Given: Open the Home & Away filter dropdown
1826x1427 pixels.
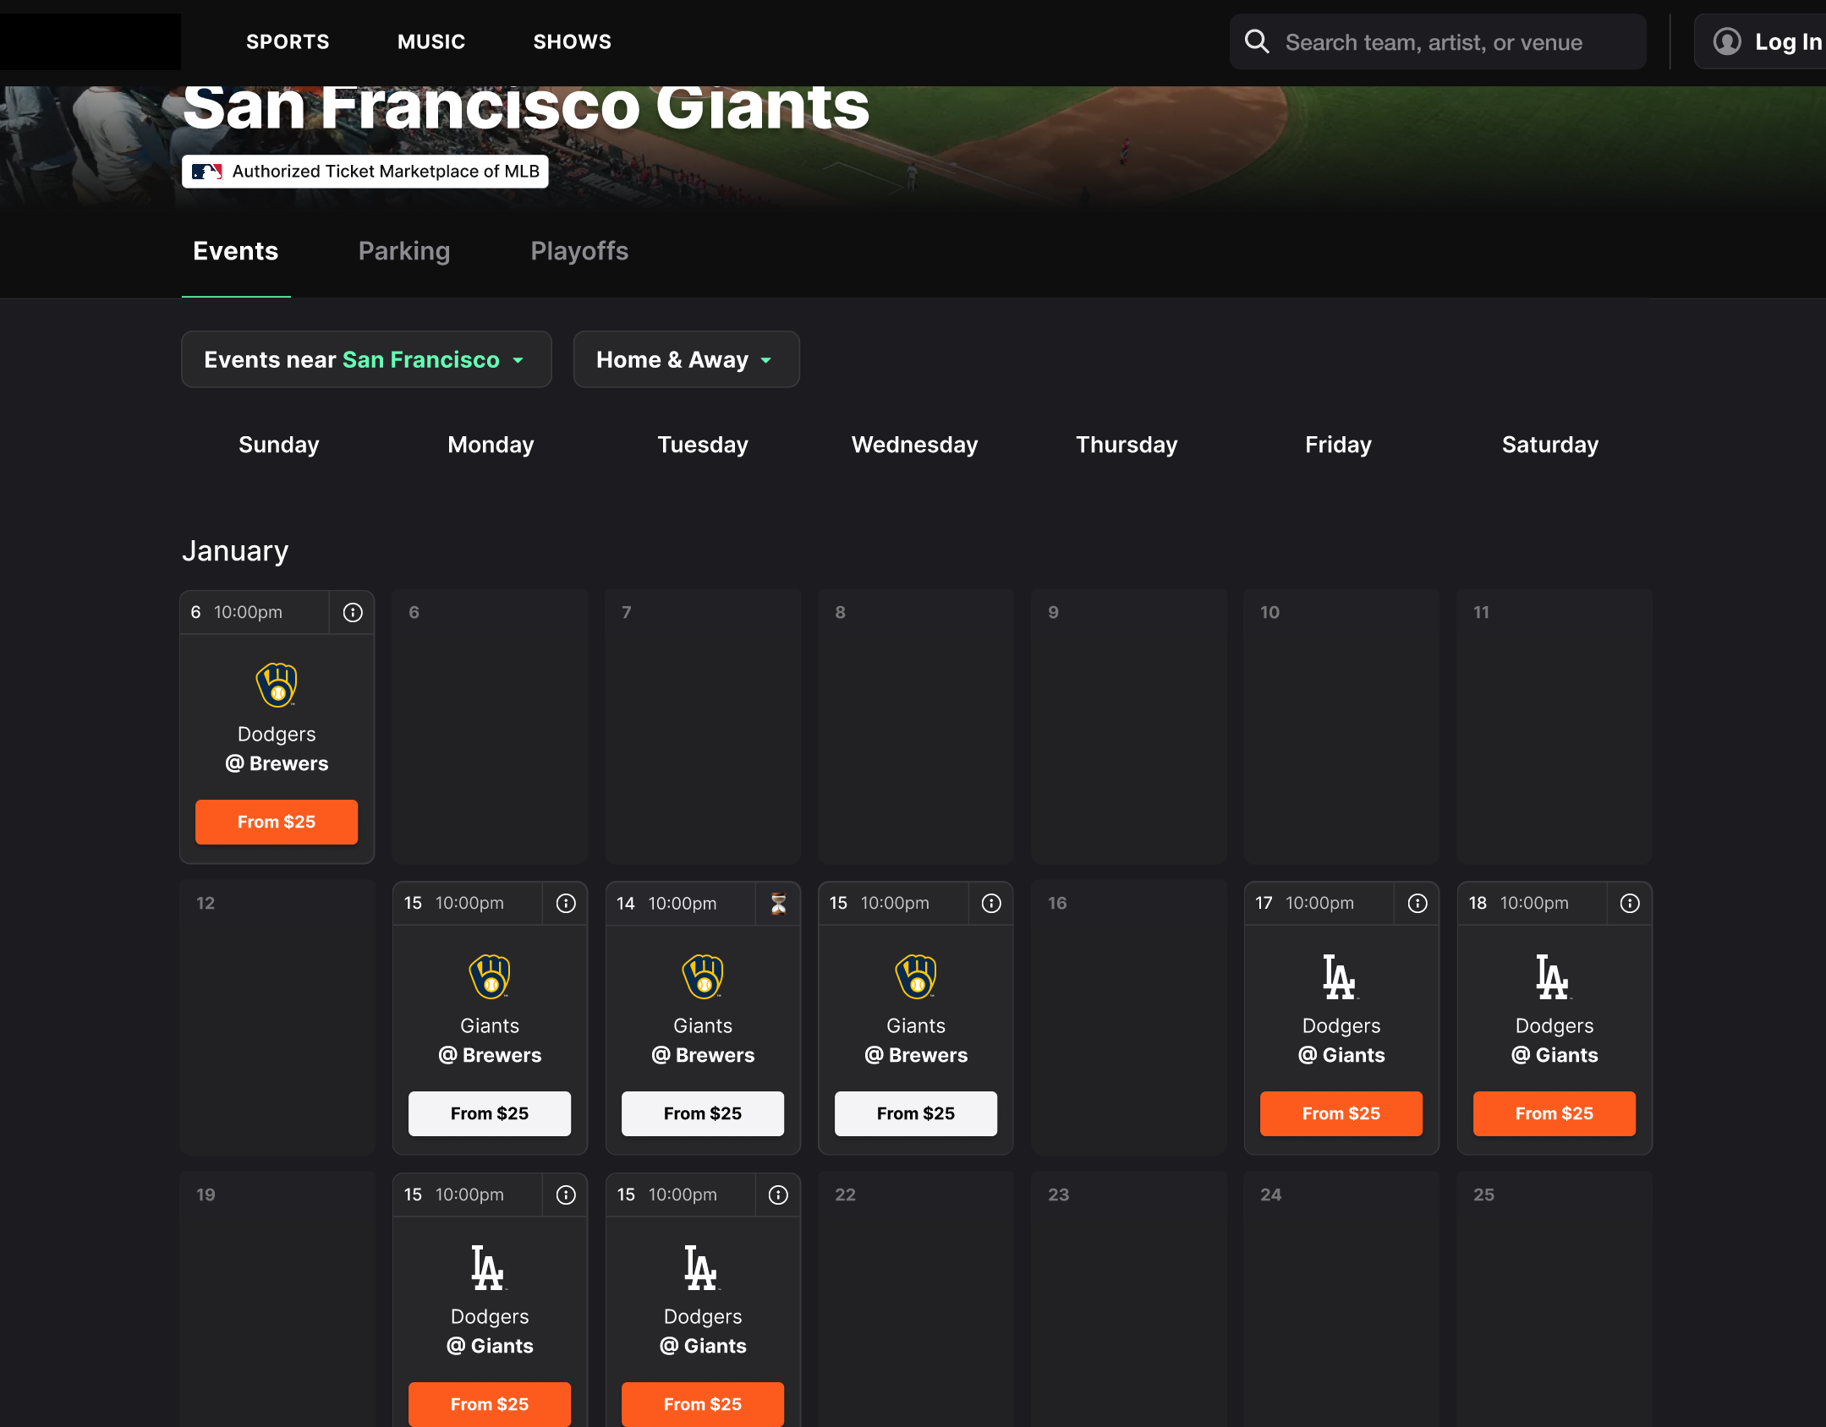Looking at the screenshot, I should click(x=686, y=359).
